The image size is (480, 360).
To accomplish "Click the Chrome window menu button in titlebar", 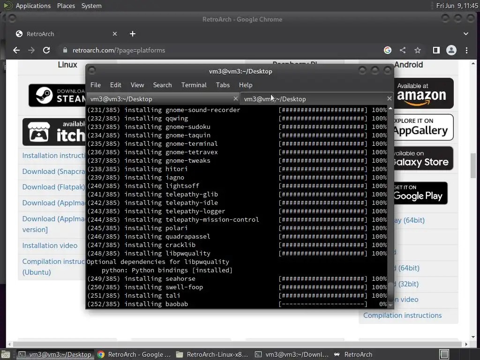I will point(12,19).
